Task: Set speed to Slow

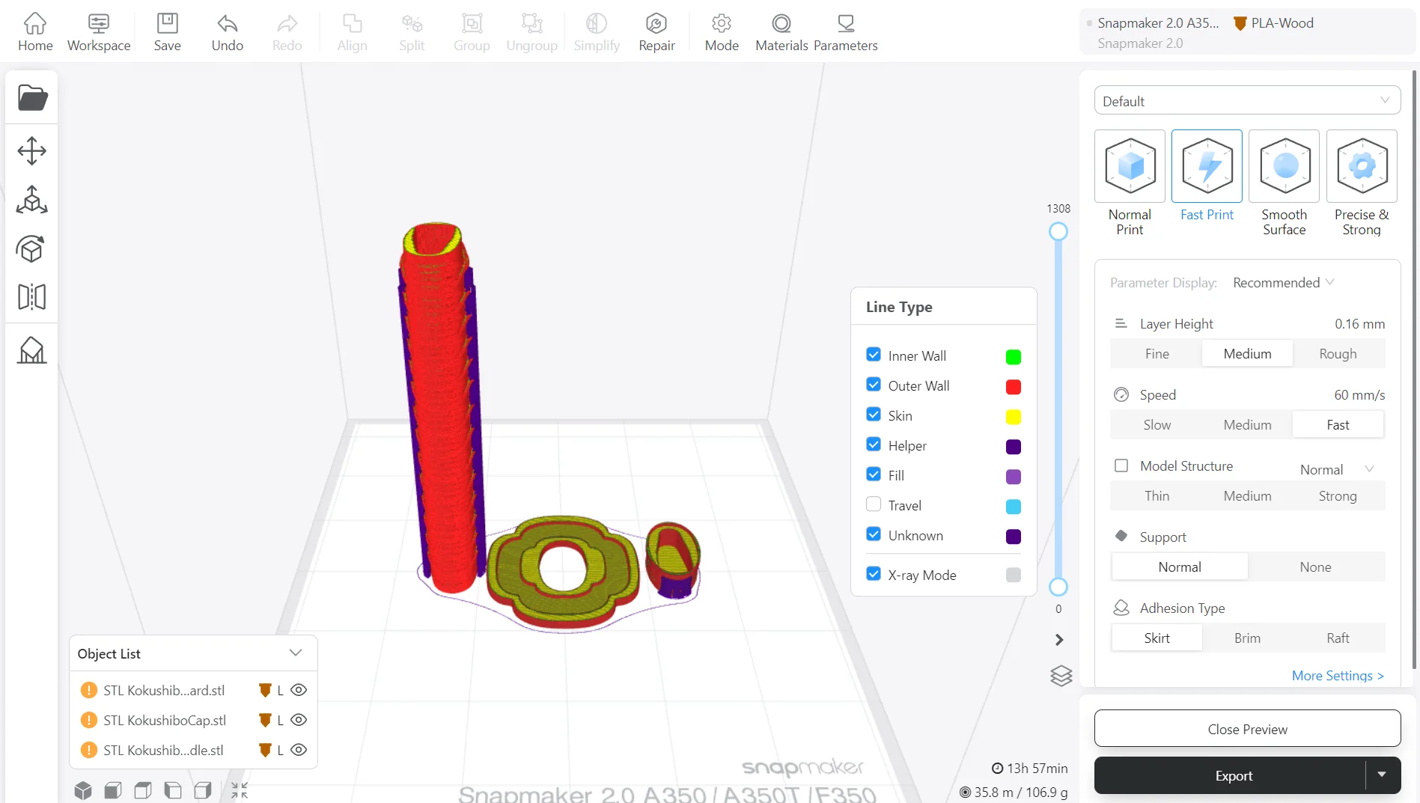Action: (x=1157, y=425)
